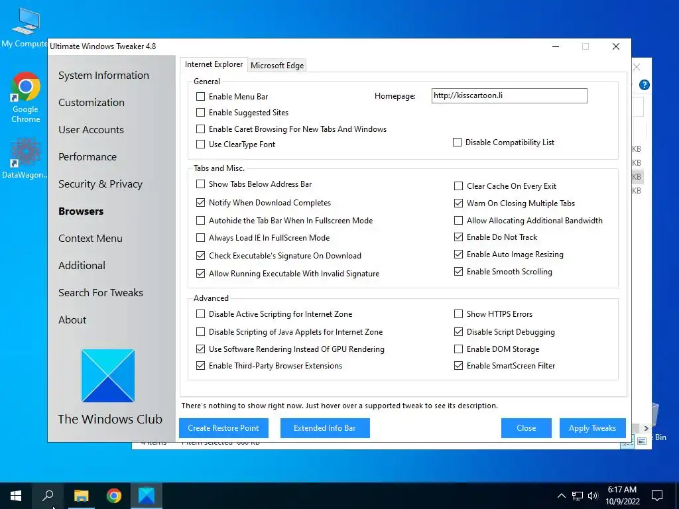Check Allow Allocating Additional Bandwidth
Image resolution: width=679 pixels, height=509 pixels.
(458, 220)
